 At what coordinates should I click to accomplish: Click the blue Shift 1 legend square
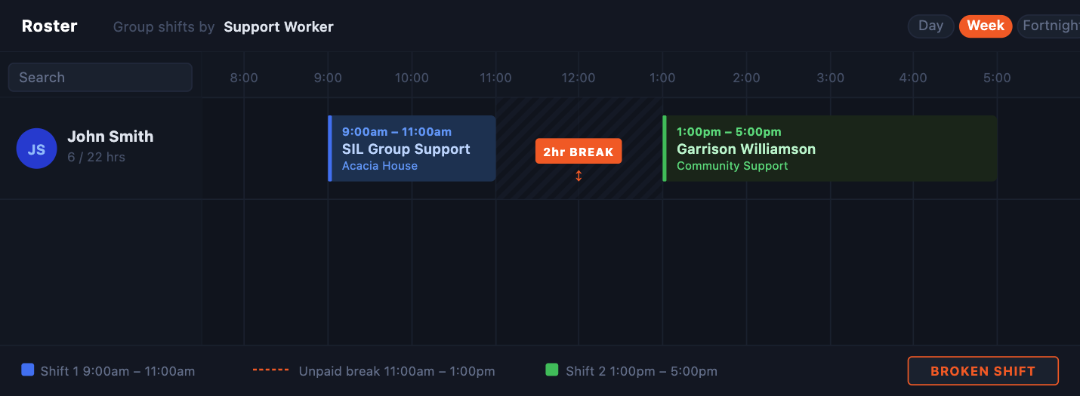pos(28,370)
